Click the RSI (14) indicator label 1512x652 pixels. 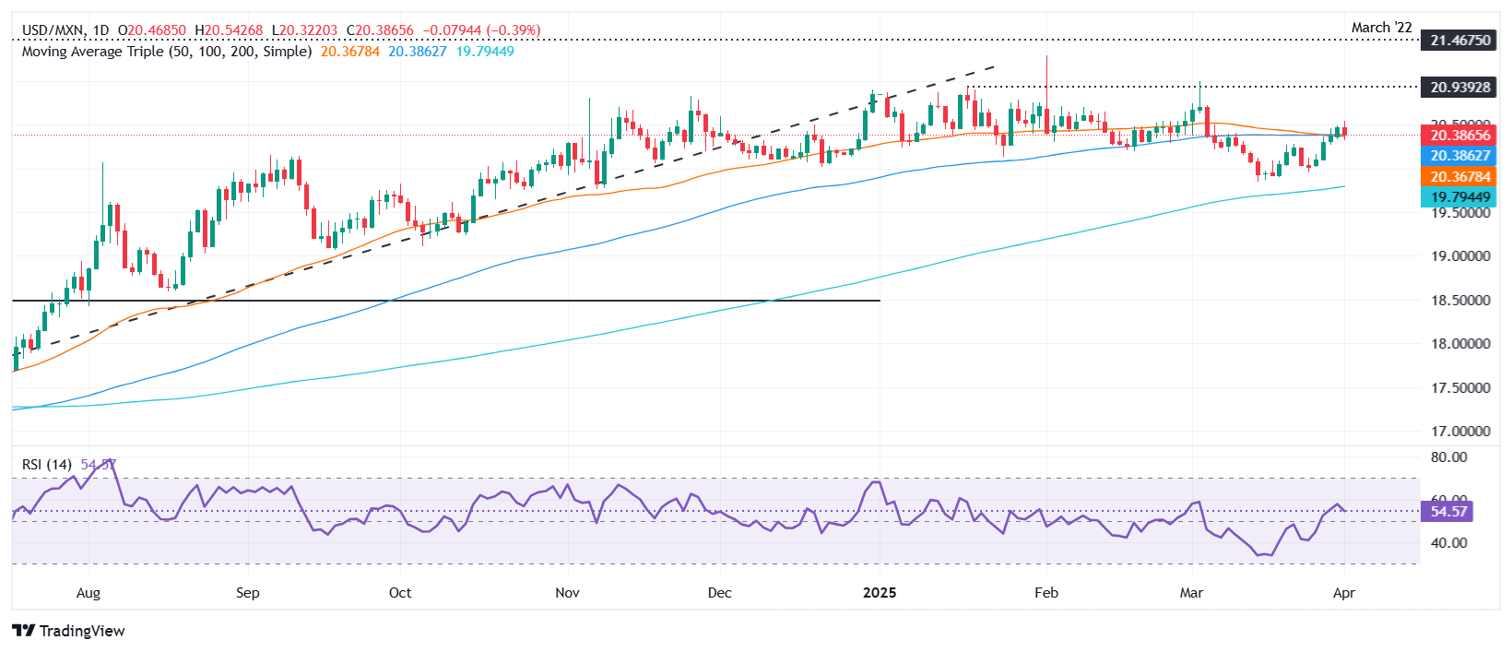coord(46,465)
